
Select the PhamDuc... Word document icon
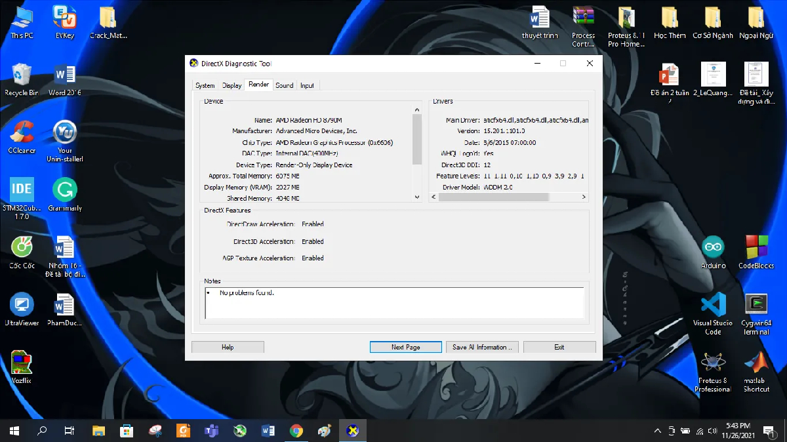(x=64, y=310)
